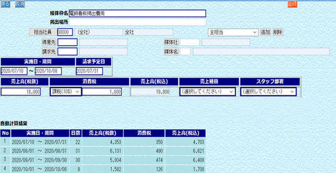Click the tax-included total 4,703
Screen dimensions: 336x173
click(198, 142)
